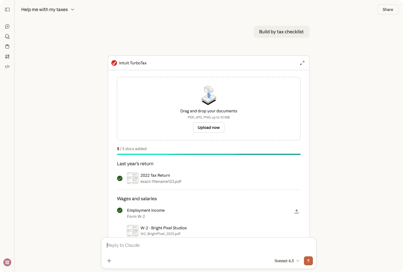Add an attachment with plus icon
Image resolution: width=403 pixels, height=272 pixels.
109,261
